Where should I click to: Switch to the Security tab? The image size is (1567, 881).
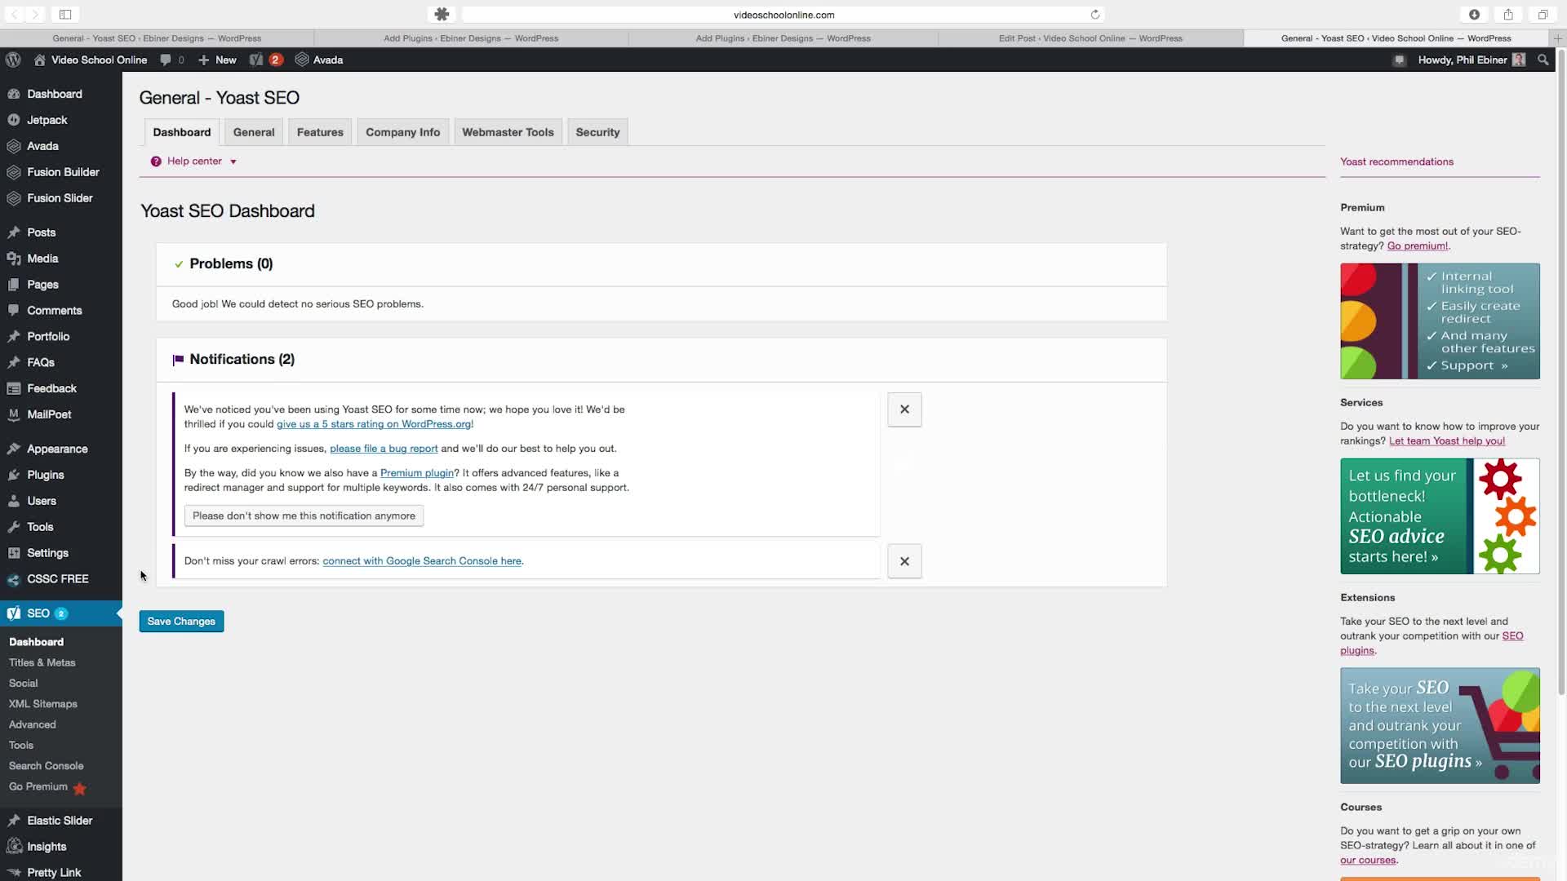pyautogui.click(x=597, y=132)
